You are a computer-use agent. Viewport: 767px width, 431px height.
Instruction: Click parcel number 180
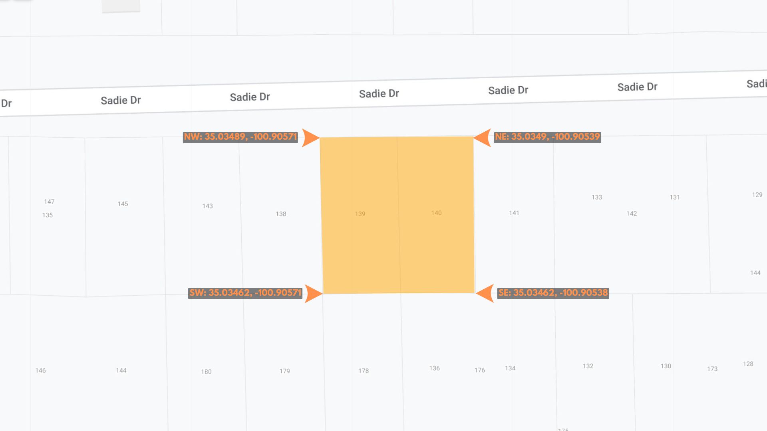pyautogui.click(x=206, y=372)
